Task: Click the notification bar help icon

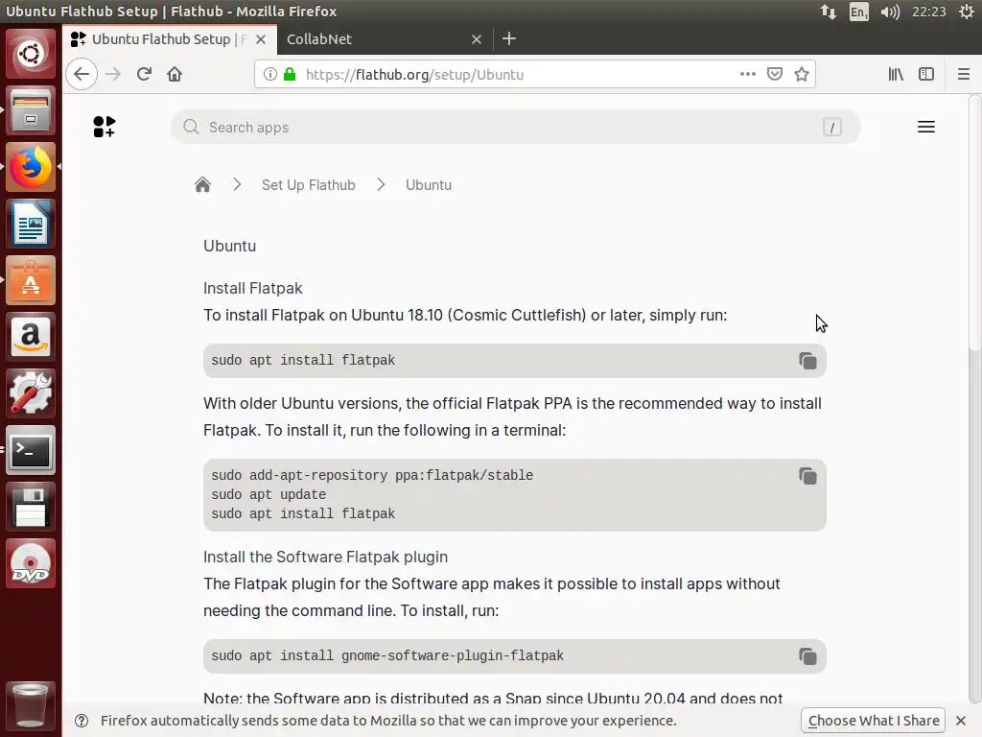Action: click(x=82, y=721)
